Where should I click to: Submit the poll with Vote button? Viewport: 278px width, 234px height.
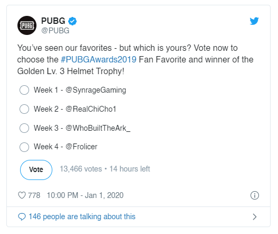(36, 170)
